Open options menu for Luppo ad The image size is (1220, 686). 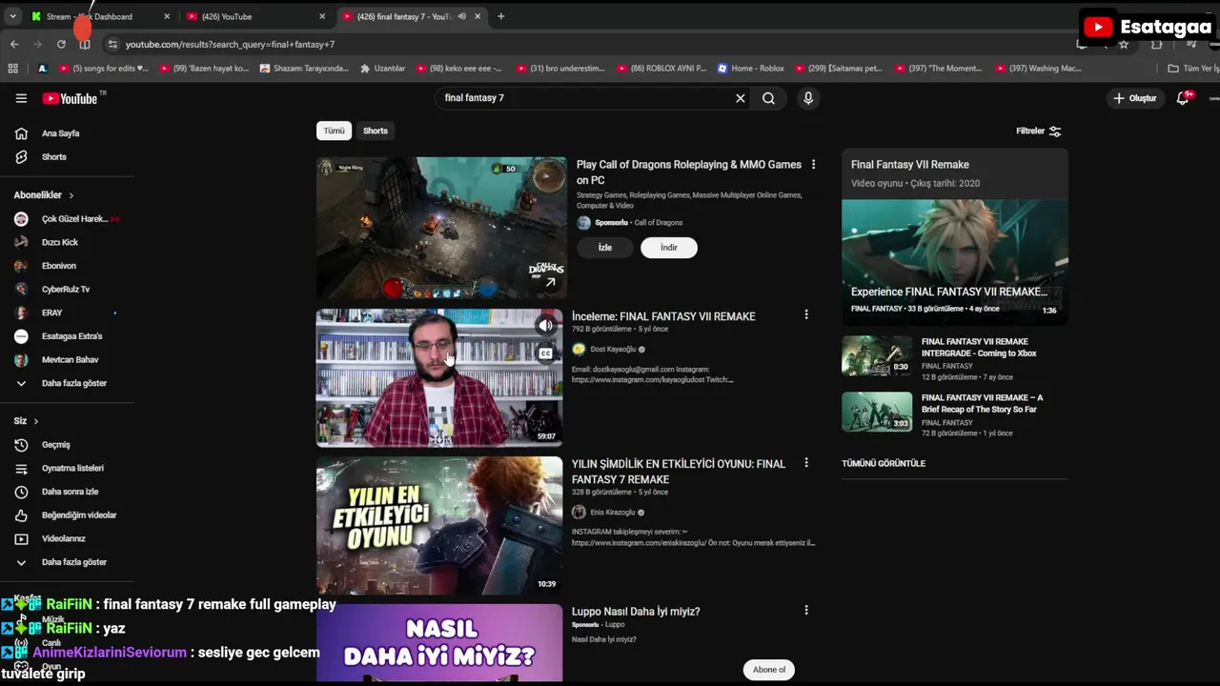806,610
